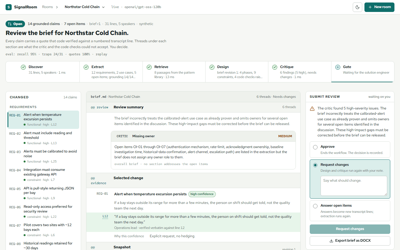Viewport: 400px width, 250px height.
Task: Select REQ-02 Alert must include reading
Action: click(x=43, y=138)
